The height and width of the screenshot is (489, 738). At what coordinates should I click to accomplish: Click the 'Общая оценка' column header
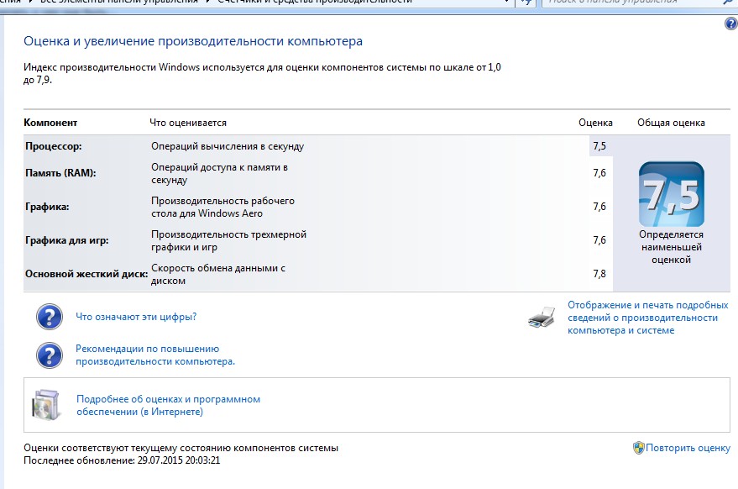pos(671,123)
